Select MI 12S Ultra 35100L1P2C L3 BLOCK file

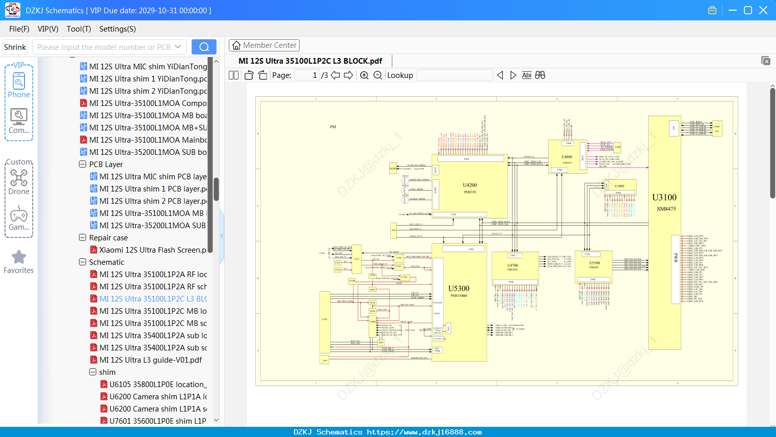[149, 298]
